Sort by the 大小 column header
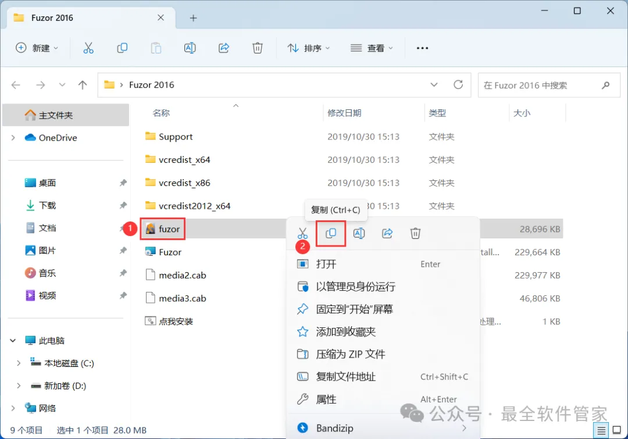The image size is (628, 439). 522,113
